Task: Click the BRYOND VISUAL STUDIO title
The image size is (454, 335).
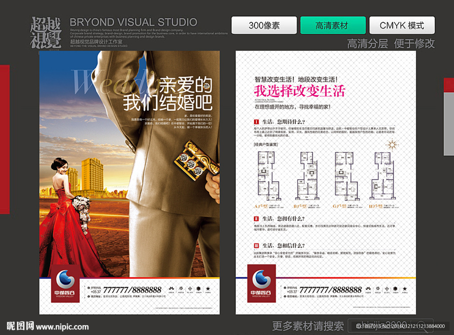Action: (x=133, y=22)
